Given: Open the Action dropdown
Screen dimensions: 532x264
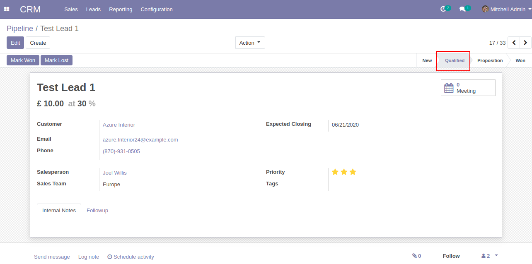Looking at the screenshot, I should click(250, 43).
